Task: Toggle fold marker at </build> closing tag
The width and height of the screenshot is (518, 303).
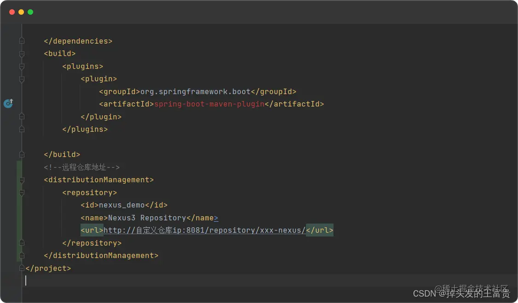Action: [22, 154]
